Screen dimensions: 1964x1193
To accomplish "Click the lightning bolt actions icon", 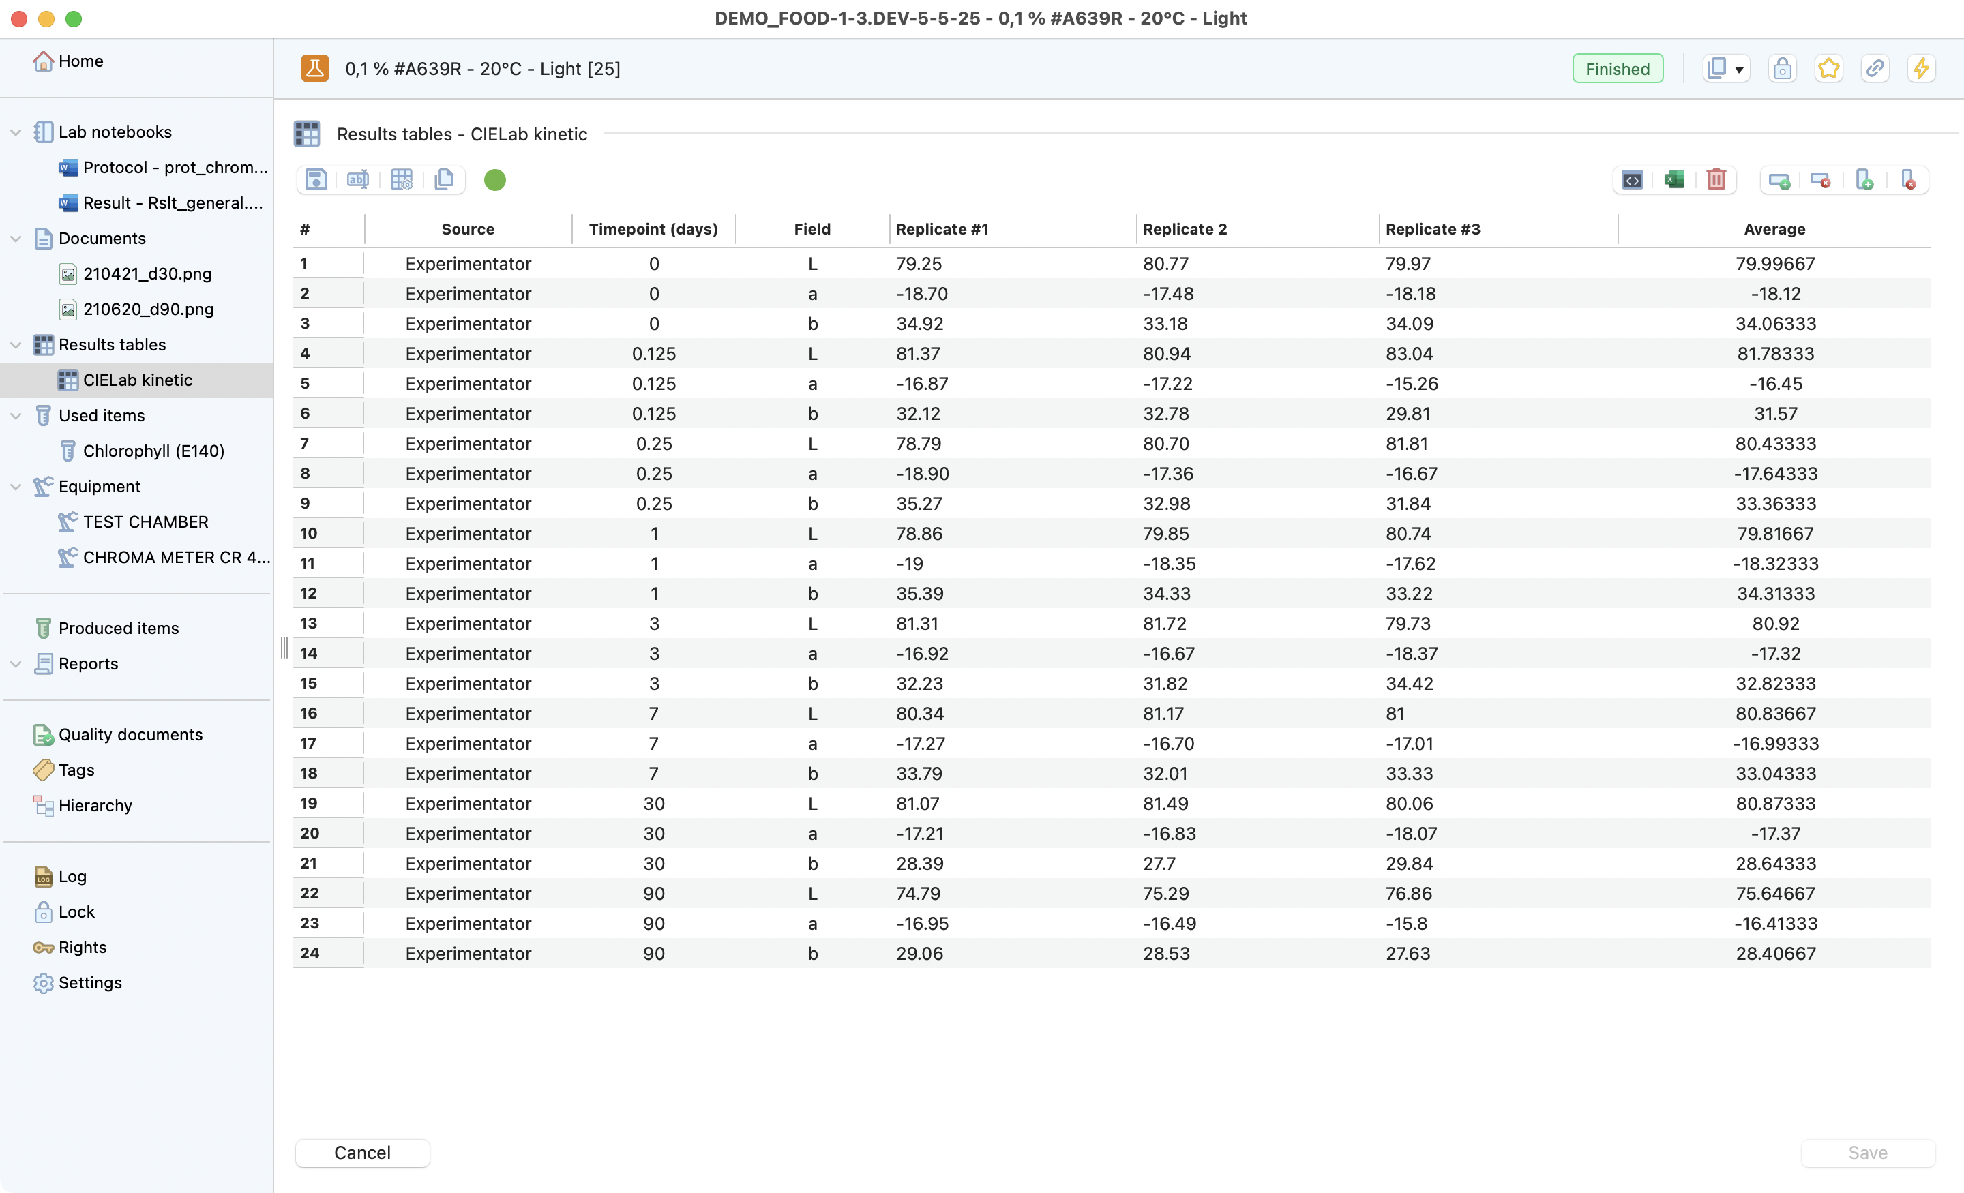I will 1921,69.
